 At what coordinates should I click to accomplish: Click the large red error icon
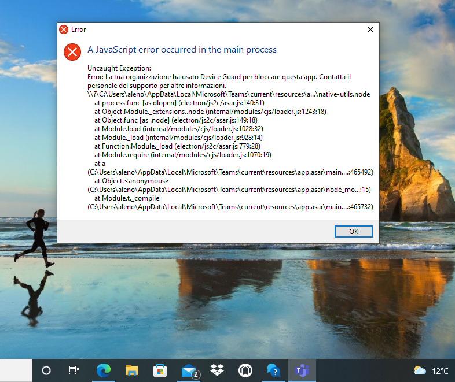click(x=72, y=52)
